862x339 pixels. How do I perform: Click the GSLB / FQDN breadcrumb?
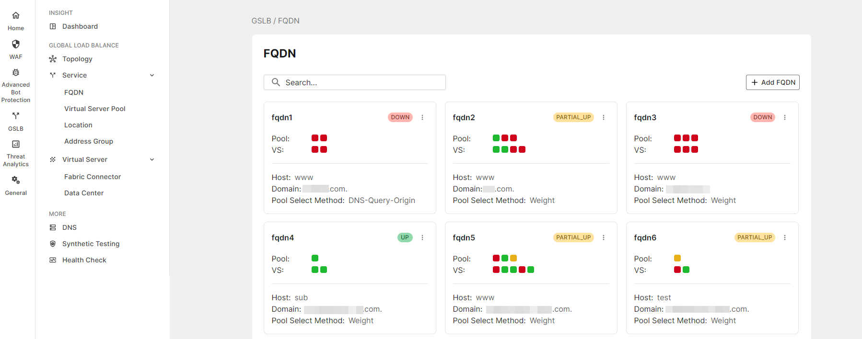[x=276, y=21]
